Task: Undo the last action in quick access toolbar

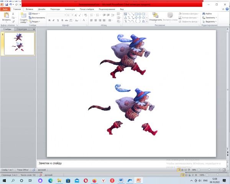Action: point(11,5)
